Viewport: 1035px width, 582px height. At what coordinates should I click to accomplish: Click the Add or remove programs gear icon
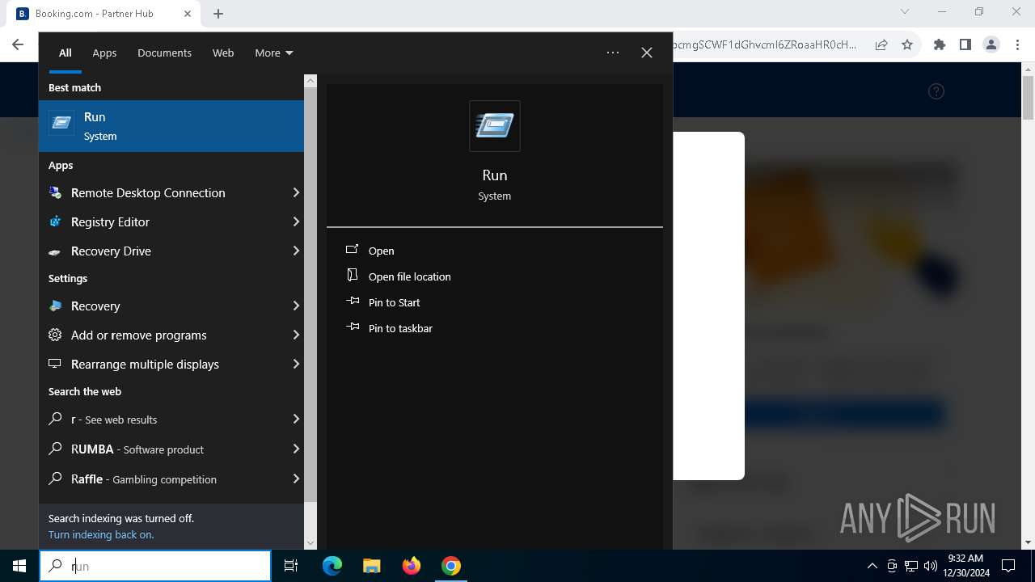click(x=55, y=335)
